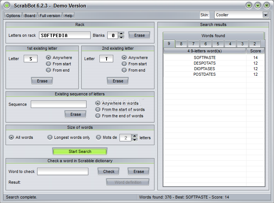Viewport: 274px width, 203px height.
Task: Switch to the 4-letter words tab
Action: tap(230, 44)
